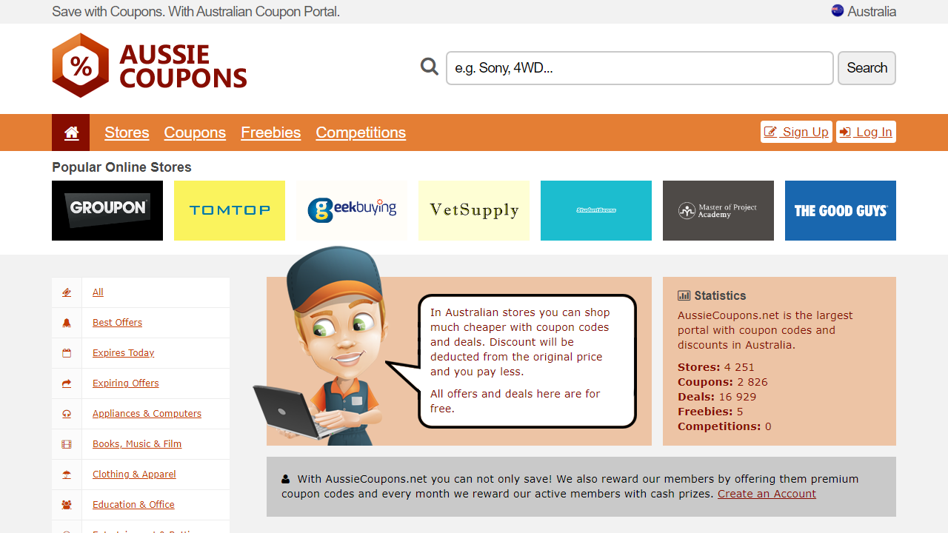Image resolution: width=948 pixels, height=533 pixels.
Task: Click the arrow icon beside Expiring Offers
Action: pos(67,383)
